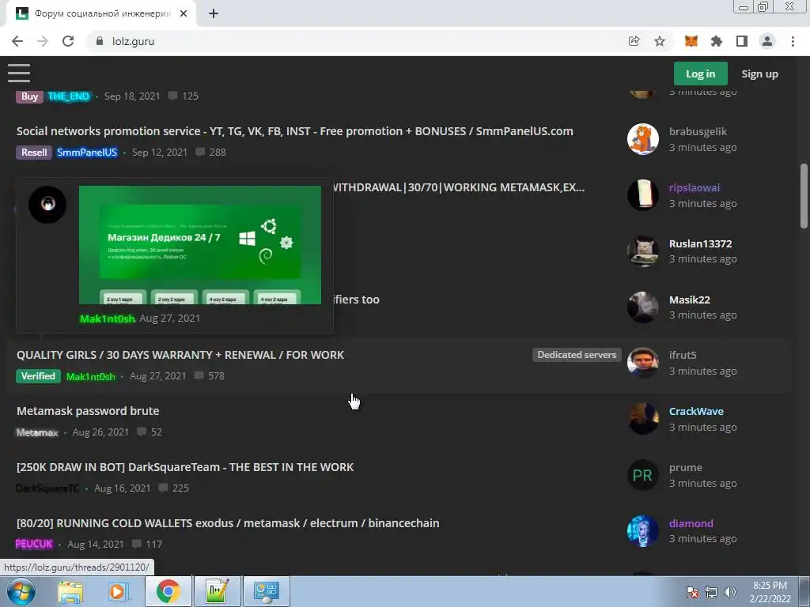This screenshot has width=810, height=607.
Task: Click Mak1nt0sh name in the preview popup
Action: 108,319
